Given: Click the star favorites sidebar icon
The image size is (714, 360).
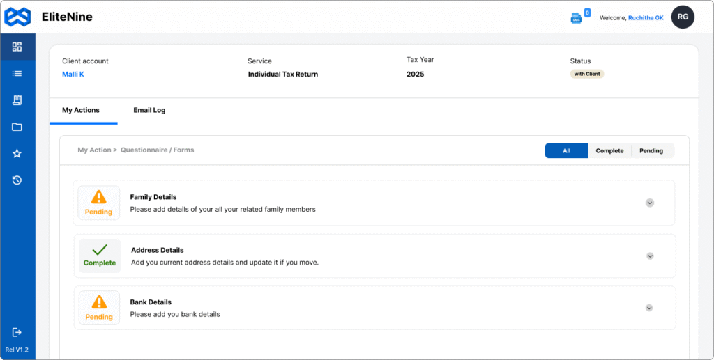Looking at the screenshot, I should [x=17, y=153].
